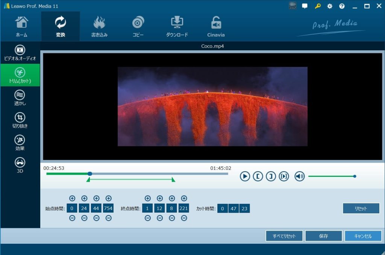Increase start time minutes above 24
This screenshot has width=385, height=255.
pos(84,198)
